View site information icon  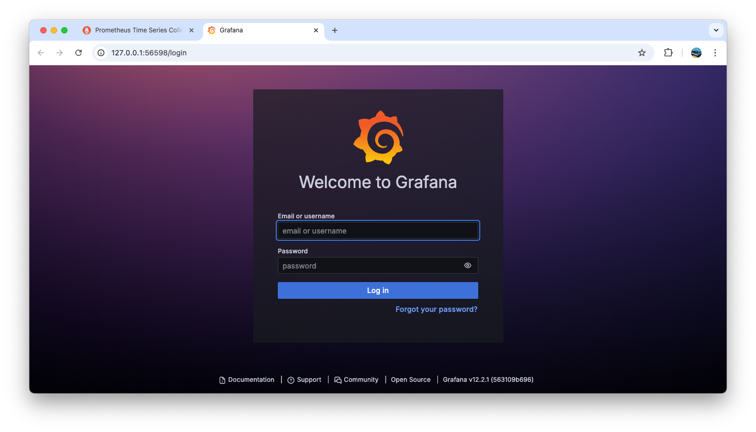coord(101,53)
